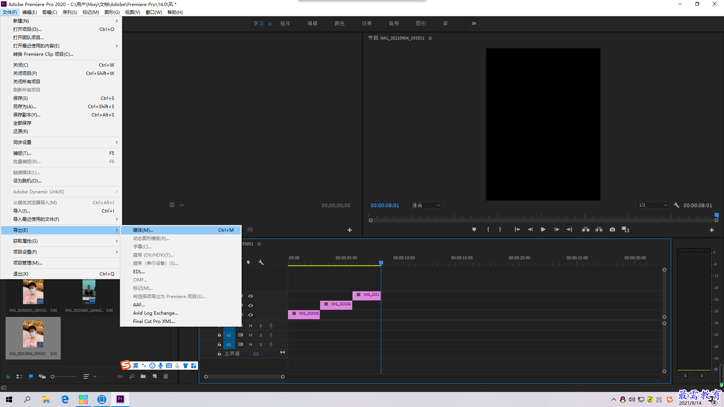Switch to the 颜色 workspace tab
This screenshot has height=407, width=724.
tap(339, 23)
